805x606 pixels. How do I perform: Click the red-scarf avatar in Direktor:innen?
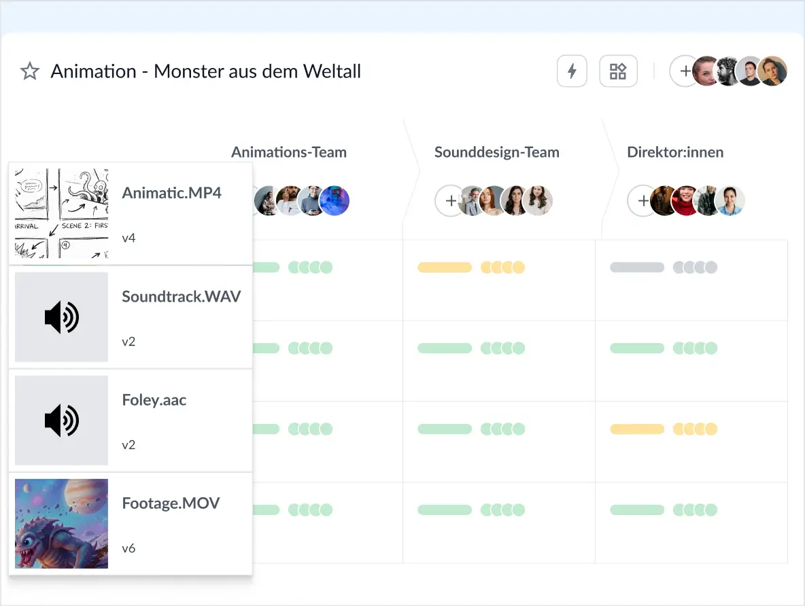686,200
